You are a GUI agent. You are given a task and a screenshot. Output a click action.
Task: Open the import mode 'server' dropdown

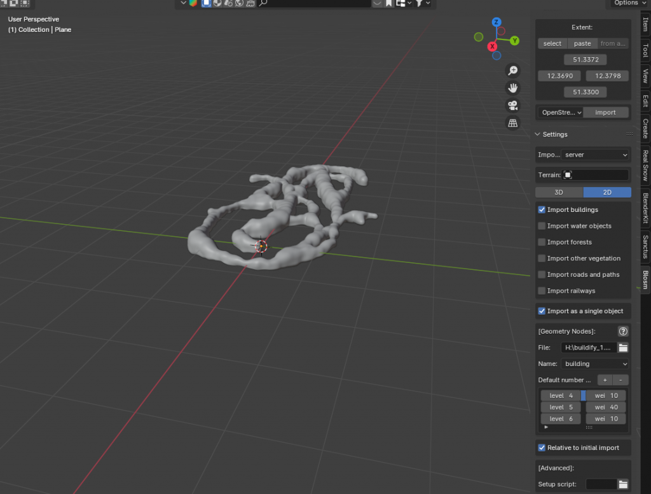[x=596, y=155]
